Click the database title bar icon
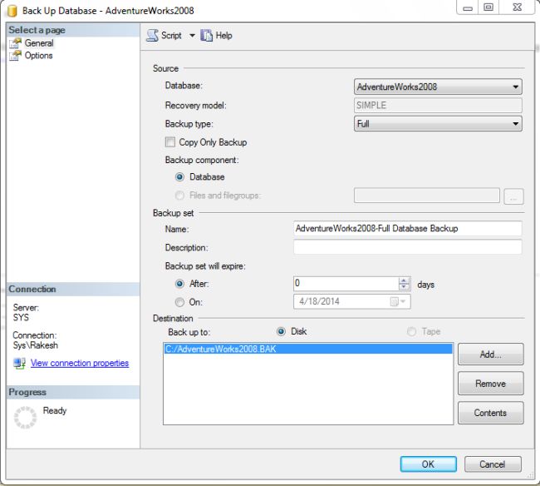 tap(12, 10)
